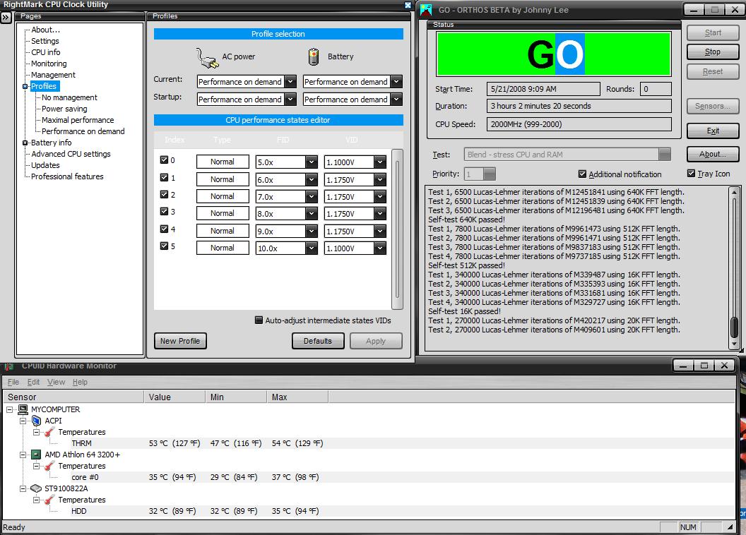Open Current Battery profile dropdown
The width and height of the screenshot is (746, 535).
(x=396, y=82)
